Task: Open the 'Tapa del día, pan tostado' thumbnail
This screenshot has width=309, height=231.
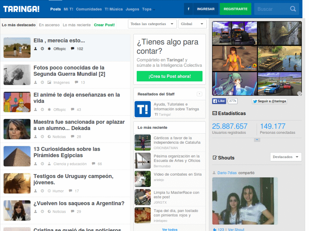Action: pos(143,215)
